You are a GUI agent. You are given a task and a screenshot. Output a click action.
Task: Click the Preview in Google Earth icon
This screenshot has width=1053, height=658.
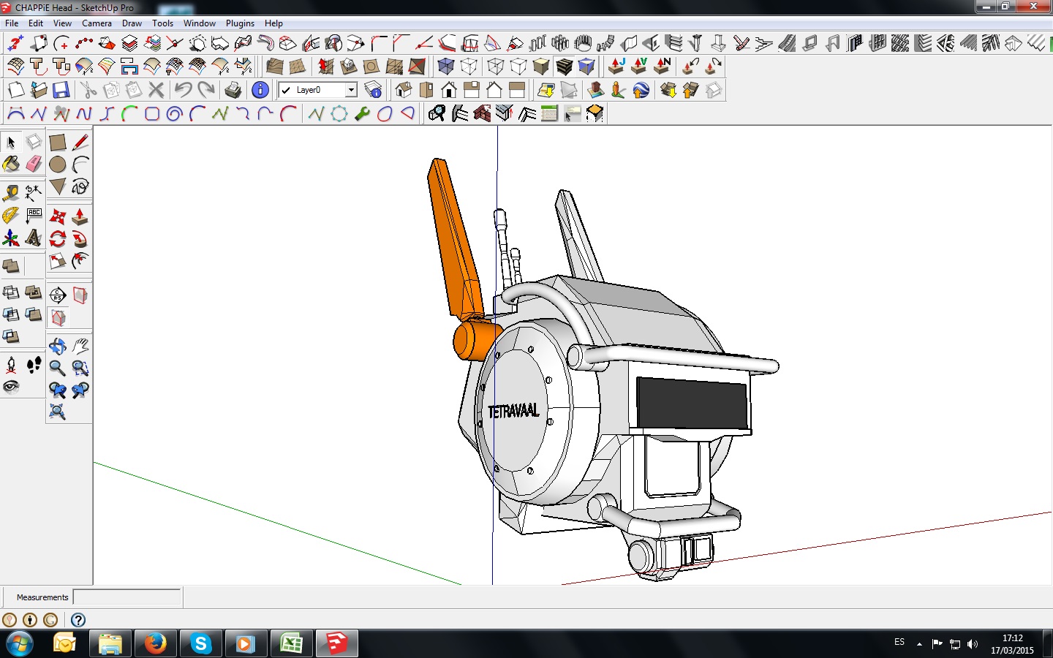(x=641, y=90)
